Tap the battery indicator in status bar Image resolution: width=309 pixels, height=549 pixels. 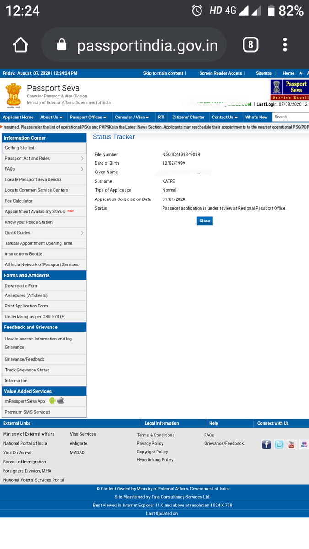(x=271, y=11)
